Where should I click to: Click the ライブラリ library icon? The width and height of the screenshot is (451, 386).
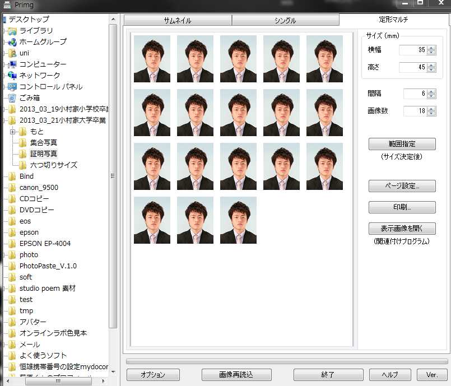[x=12, y=31]
